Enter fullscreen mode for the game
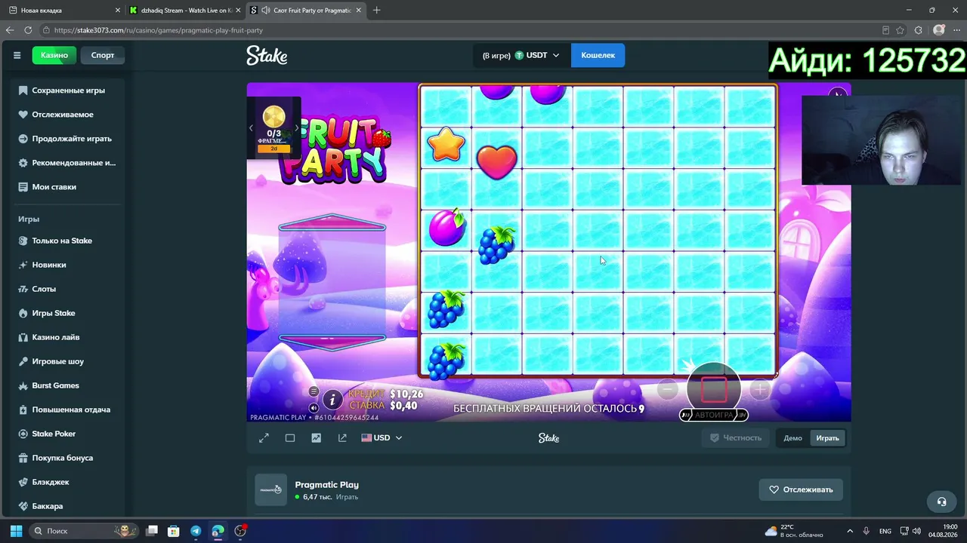 [x=264, y=438]
